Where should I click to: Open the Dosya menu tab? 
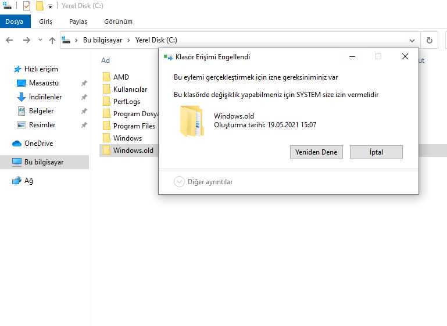point(15,22)
